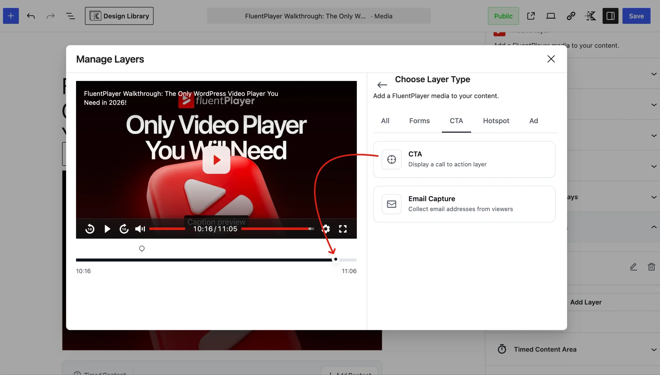This screenshot has height=375, width=660.
Task: Open the Design Library
Action: [119, 16]
